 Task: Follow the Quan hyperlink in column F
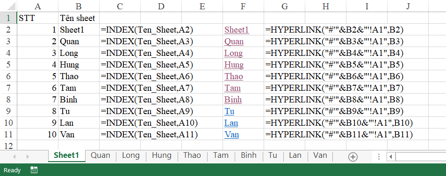coord(234,41)
